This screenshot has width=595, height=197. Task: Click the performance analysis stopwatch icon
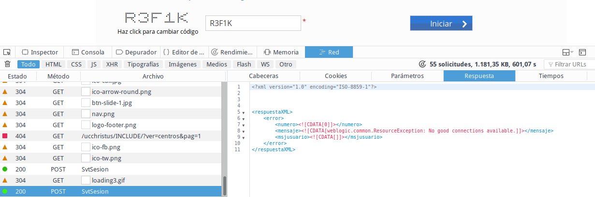422,64
